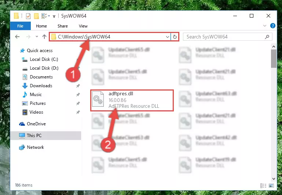Viewport: 282px width, 195px height.
Task: Open Downloads in the sidebar
Action: click(x=41, y=86)
